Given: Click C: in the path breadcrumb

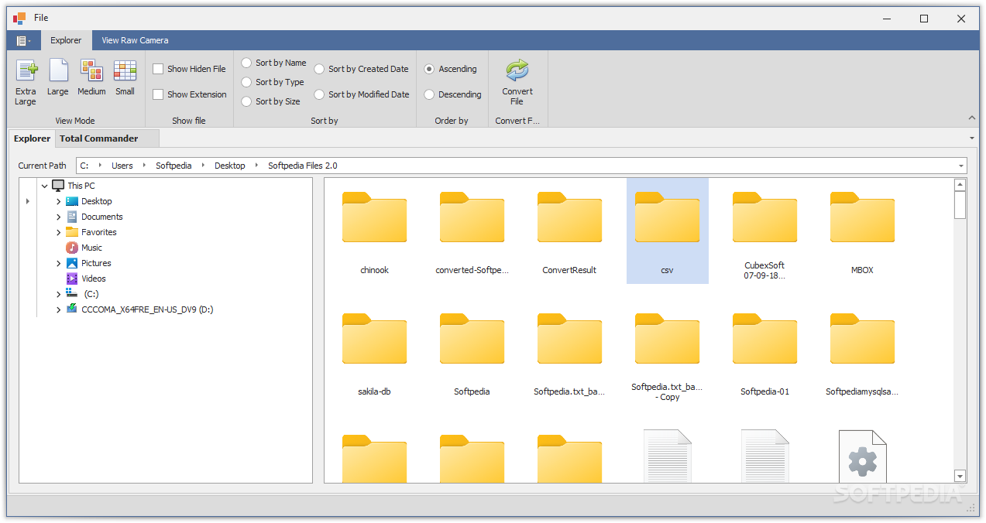Looking at the screenshot, I should [x=84, y=166].
